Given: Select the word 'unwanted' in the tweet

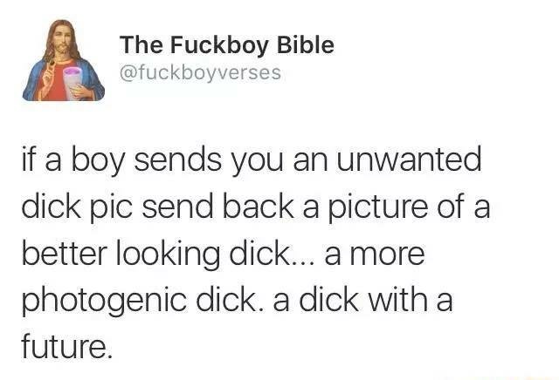Looking at the screenshot, I should 409,159.
